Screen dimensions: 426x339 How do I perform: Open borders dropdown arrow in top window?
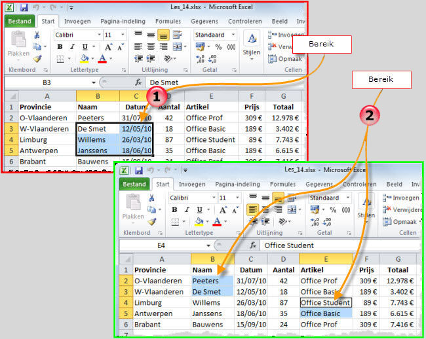69,59
